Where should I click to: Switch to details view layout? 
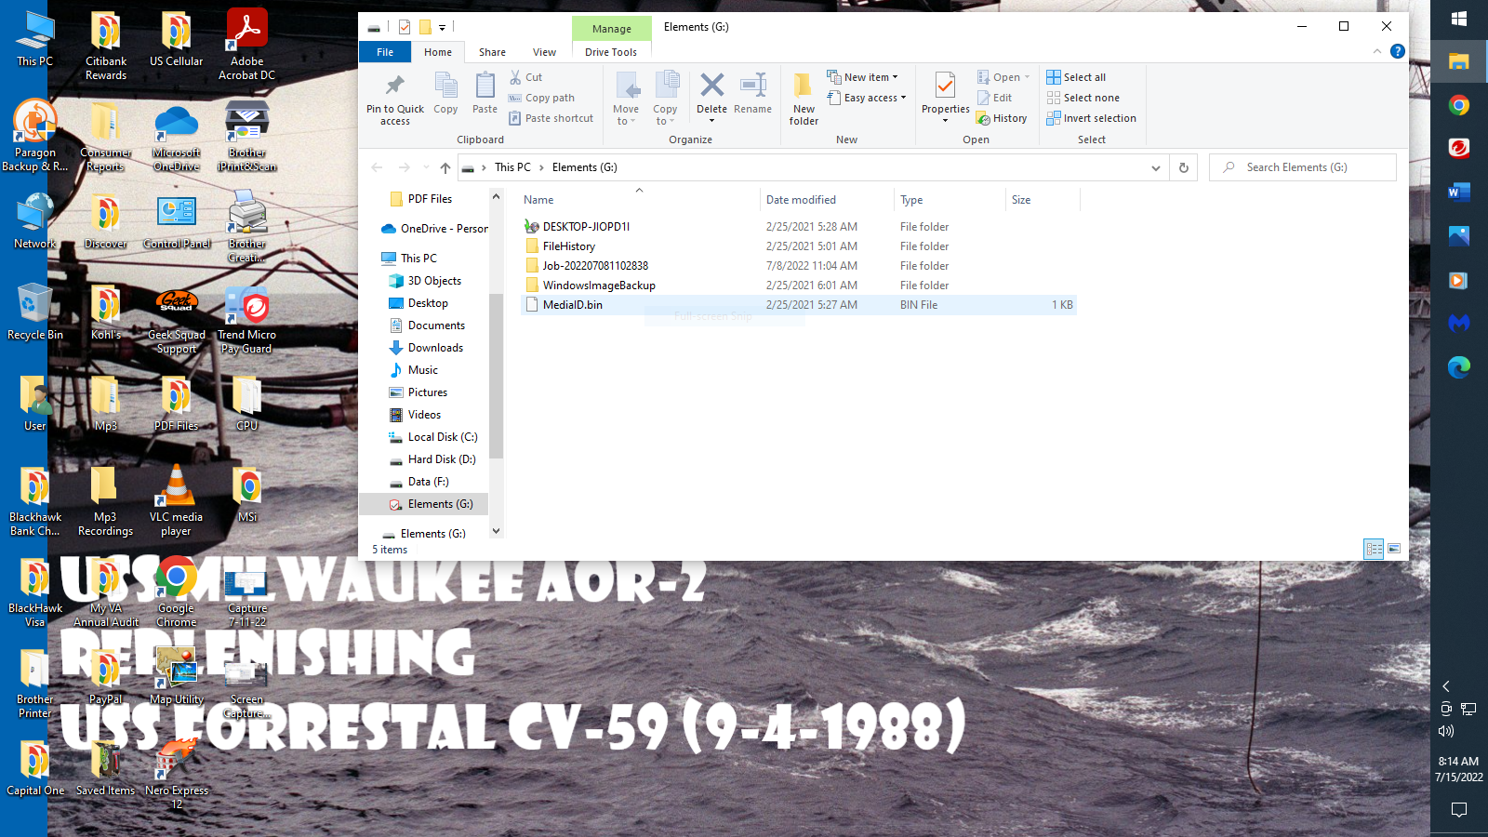coord(1374,549)
